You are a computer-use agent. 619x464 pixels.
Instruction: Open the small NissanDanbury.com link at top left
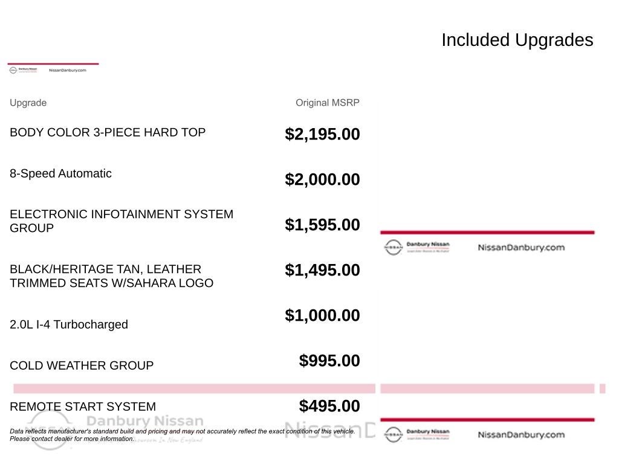point(68,70)
